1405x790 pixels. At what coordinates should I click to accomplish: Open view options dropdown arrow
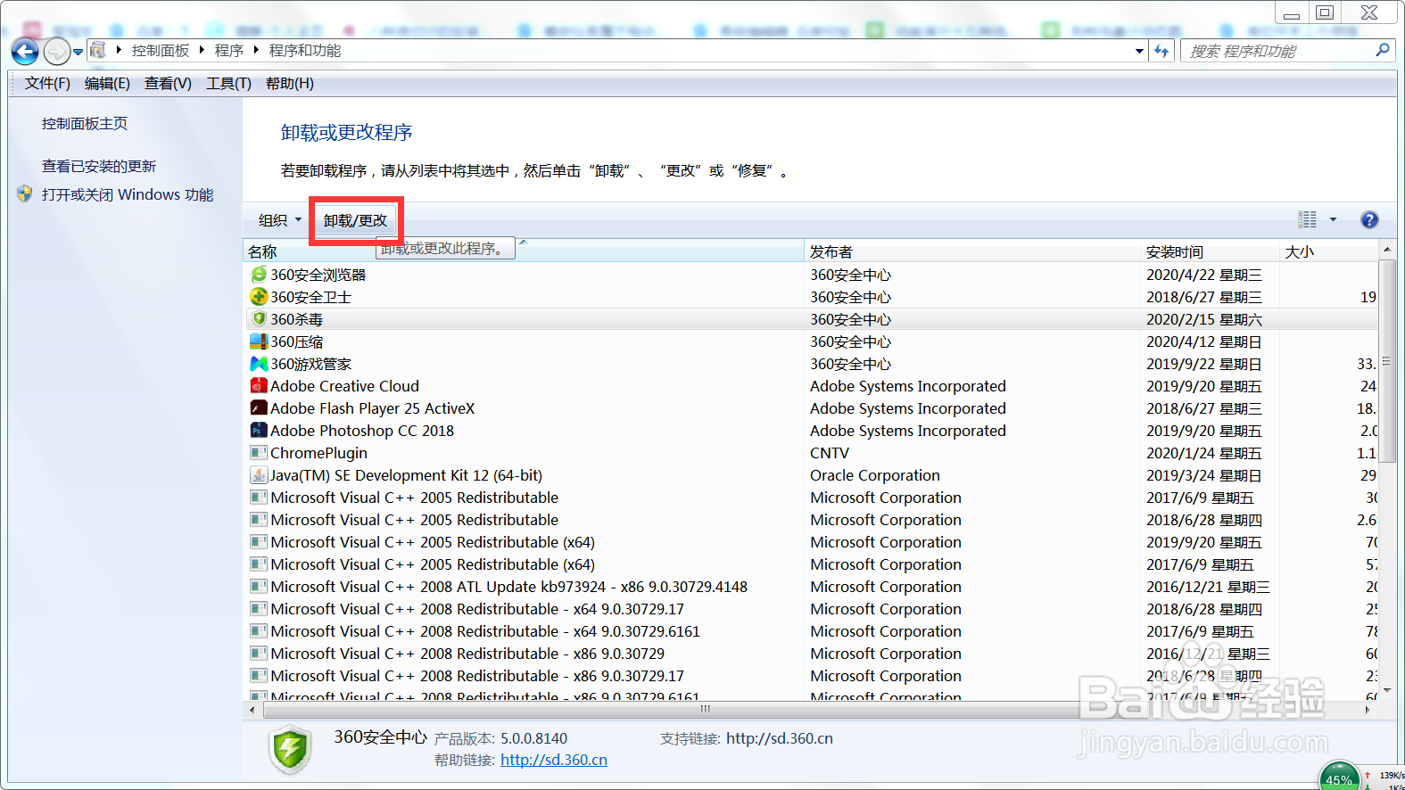point(1333,219)
